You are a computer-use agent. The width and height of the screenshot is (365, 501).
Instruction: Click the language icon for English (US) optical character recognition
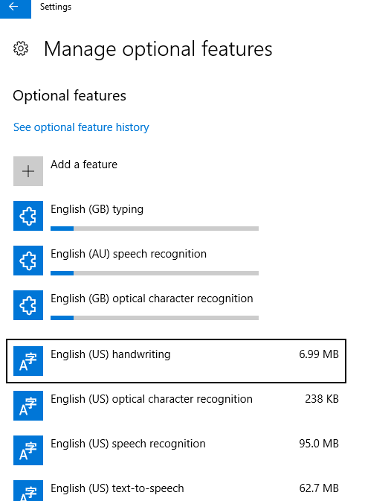28,406
